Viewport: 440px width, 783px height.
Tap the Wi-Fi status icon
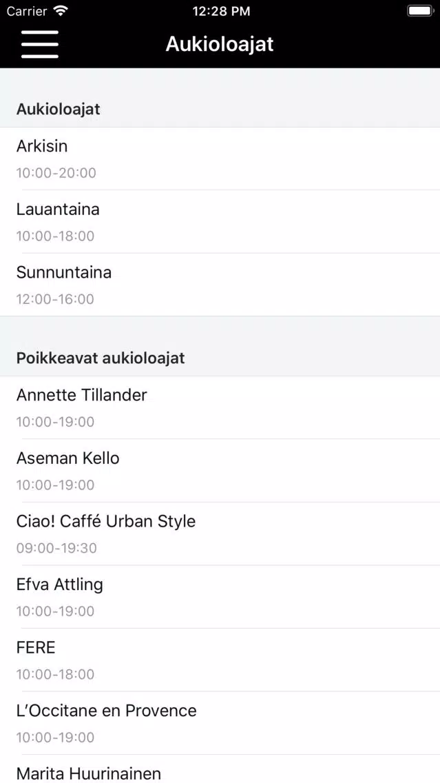pyautogui.click(x=61, y=11)
